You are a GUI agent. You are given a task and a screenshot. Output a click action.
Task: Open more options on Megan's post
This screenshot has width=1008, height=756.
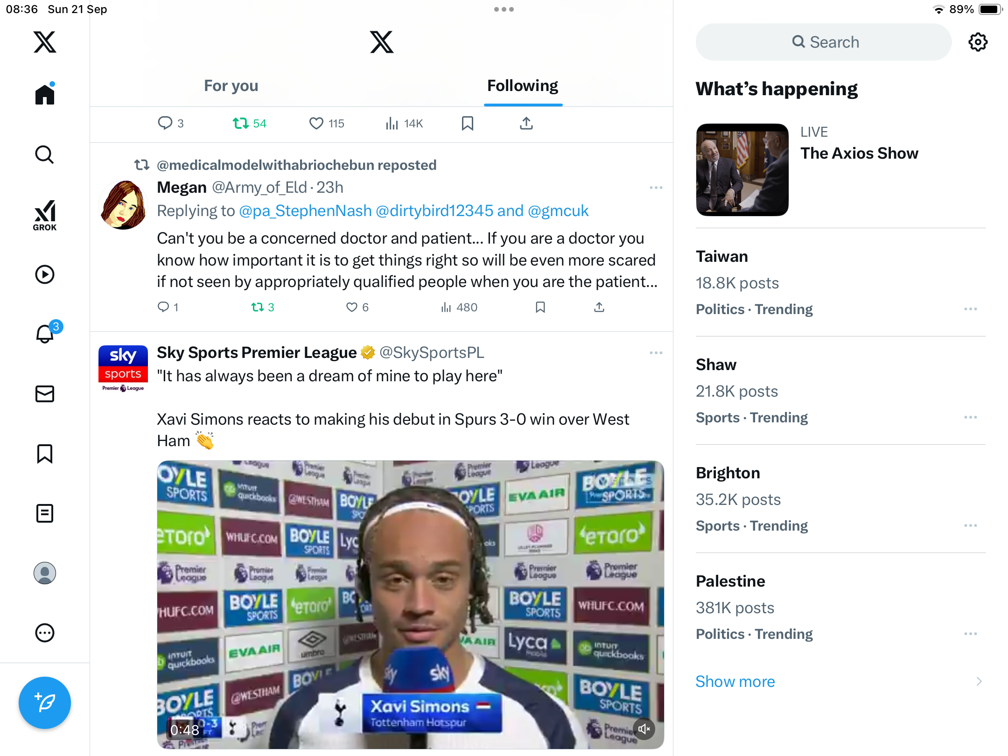click(x=656, y=188)
